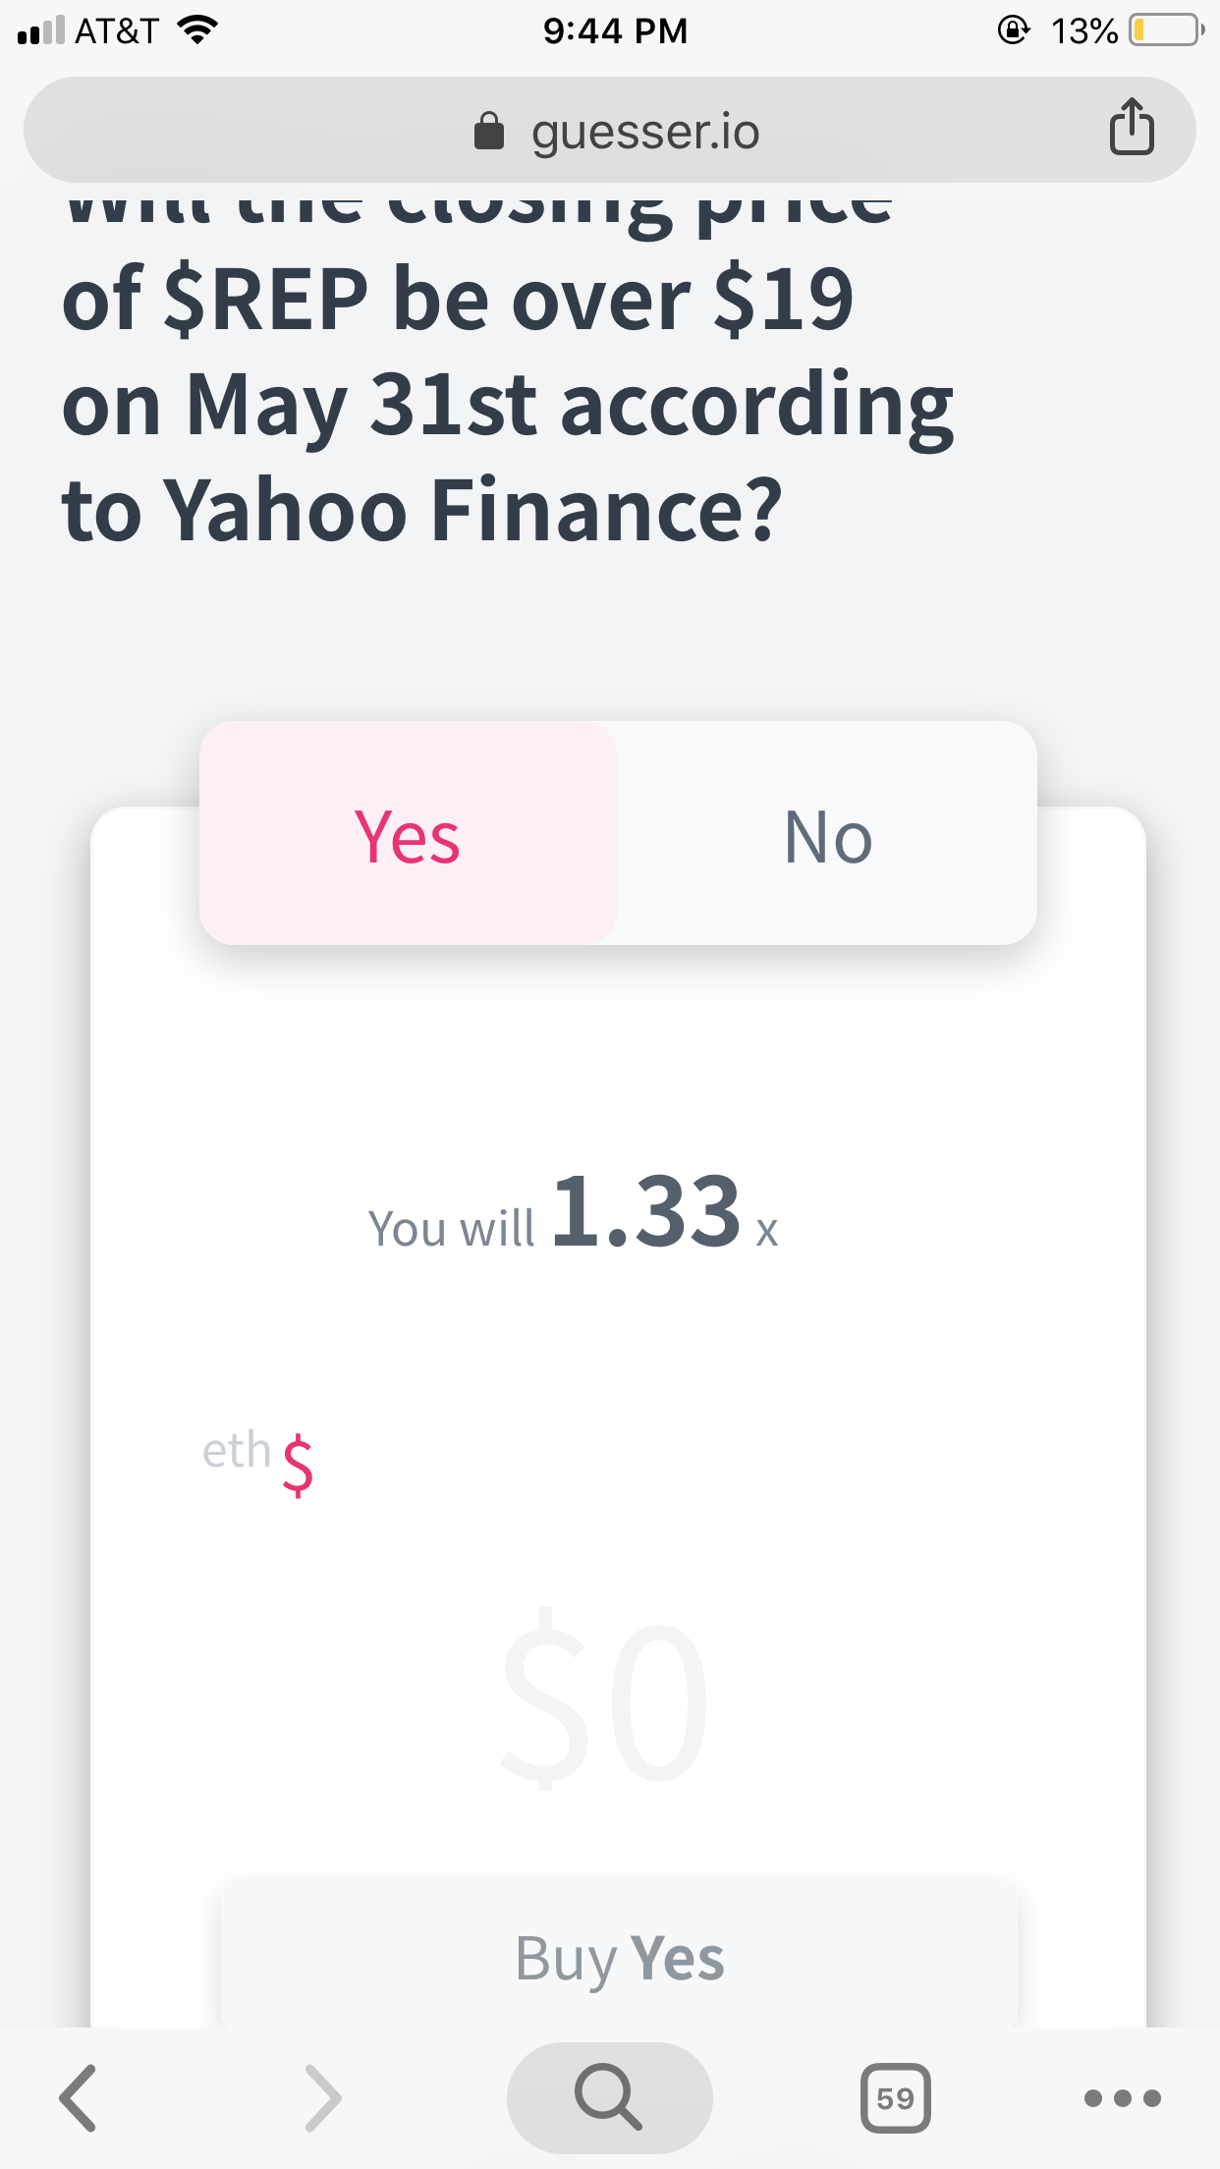
Task: Select the No prediction option
Action: point(826,836)
